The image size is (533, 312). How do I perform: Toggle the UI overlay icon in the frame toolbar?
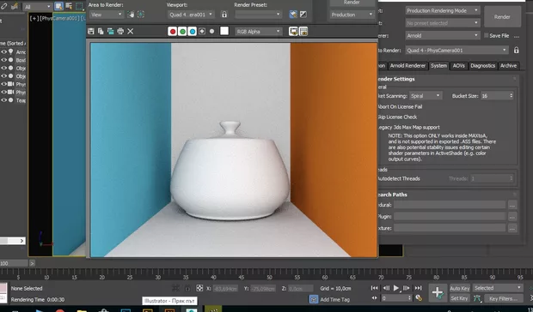pyautogui.click(x=293, y=32)
